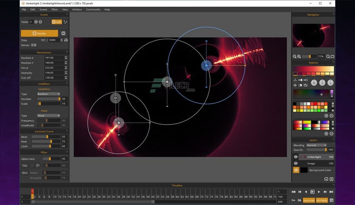Add a gradient preset with plus icon

coord(326,134)
